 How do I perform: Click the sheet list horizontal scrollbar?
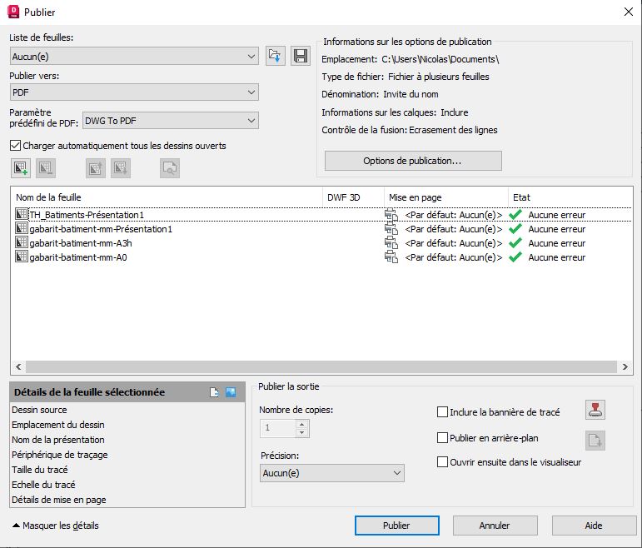tap(316, 367)
